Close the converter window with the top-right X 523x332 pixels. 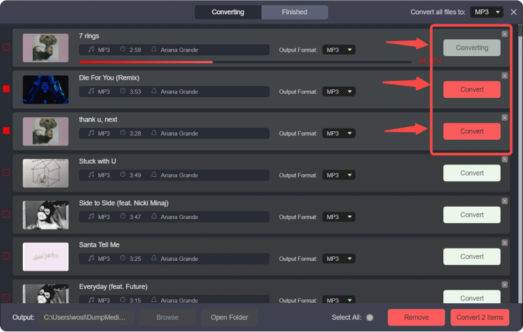[x=513, y=12]
